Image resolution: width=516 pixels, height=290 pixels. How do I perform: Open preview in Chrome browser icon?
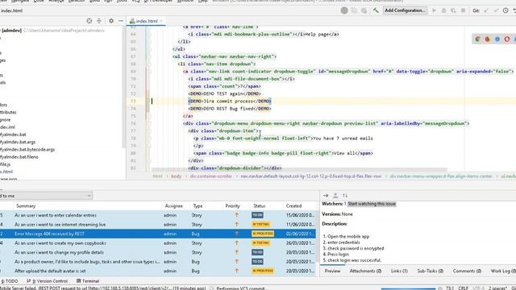pos(477,39)
